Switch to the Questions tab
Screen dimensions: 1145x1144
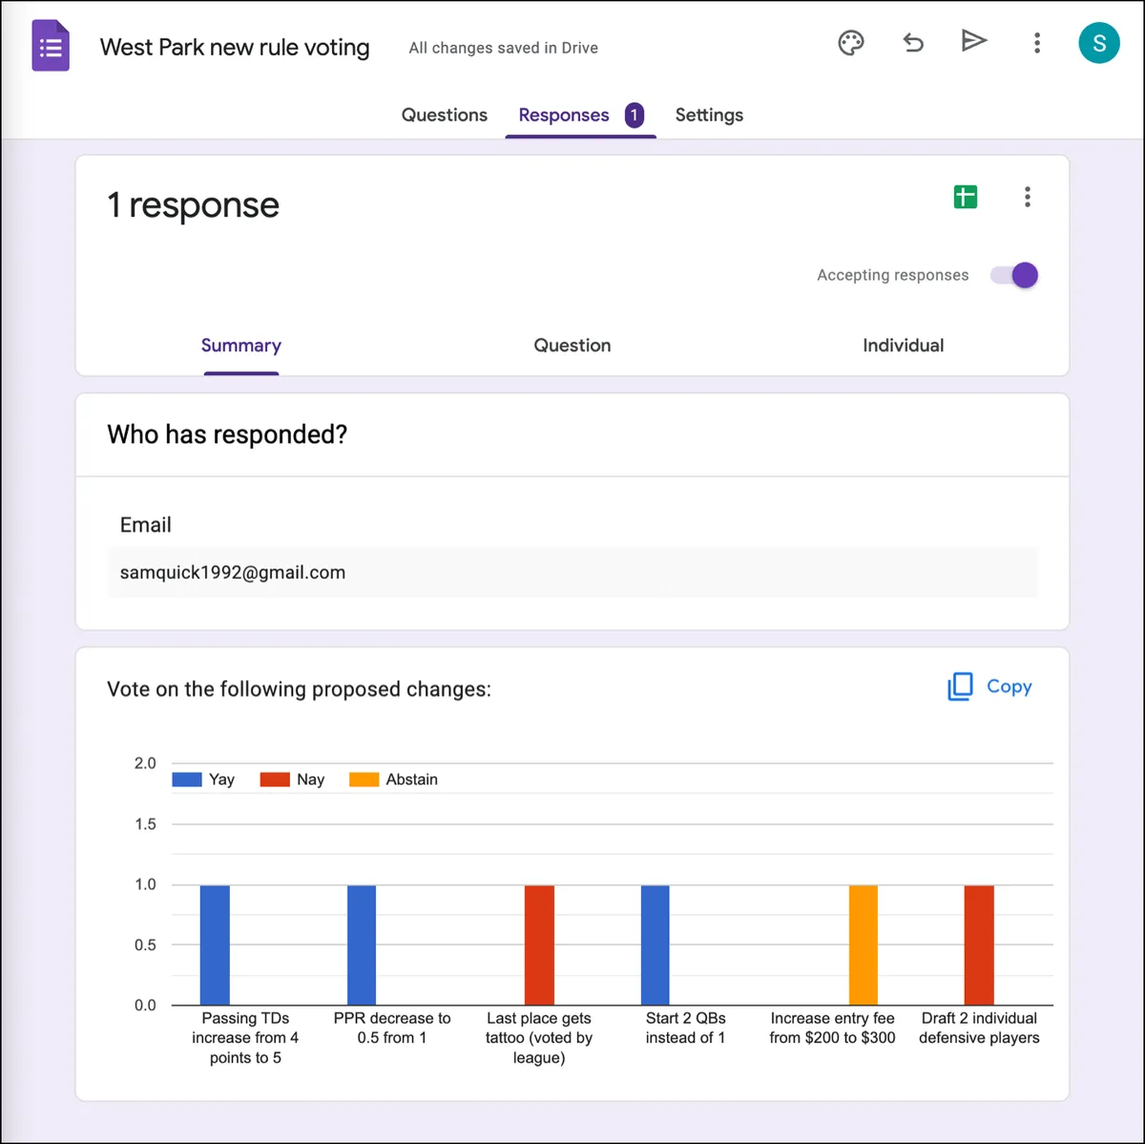coord(445,115)
